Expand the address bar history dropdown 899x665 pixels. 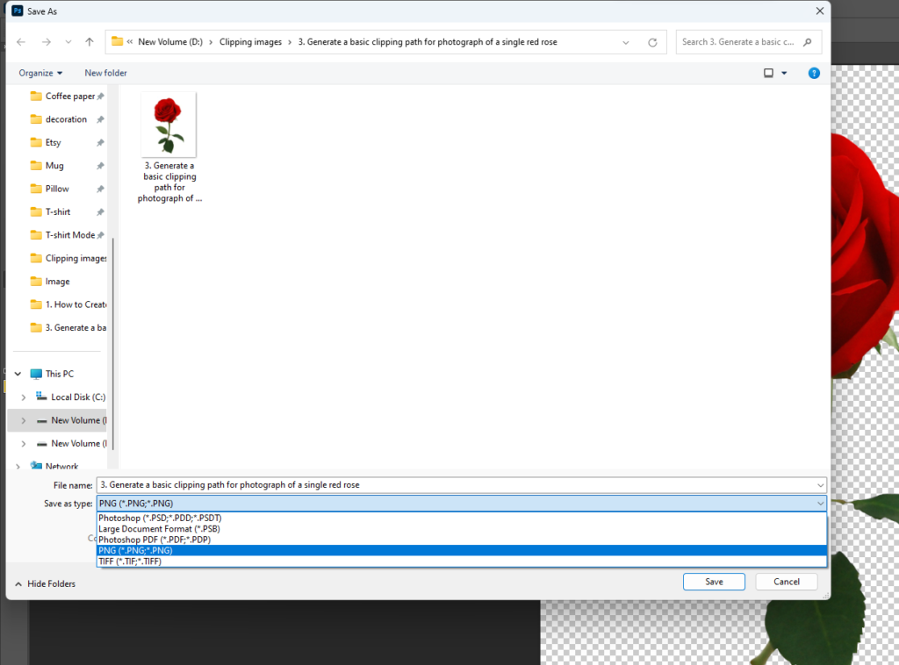click(625, 42)
